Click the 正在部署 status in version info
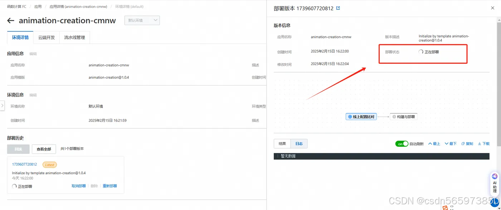This screenshot has height=210, width=501. 429,52
